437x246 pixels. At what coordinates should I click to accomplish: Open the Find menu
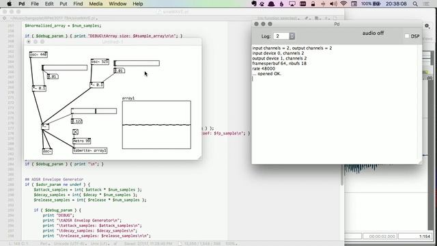coord(78,3)
